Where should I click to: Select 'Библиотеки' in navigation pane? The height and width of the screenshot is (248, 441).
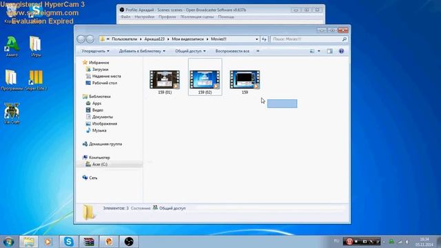point(96,96)
